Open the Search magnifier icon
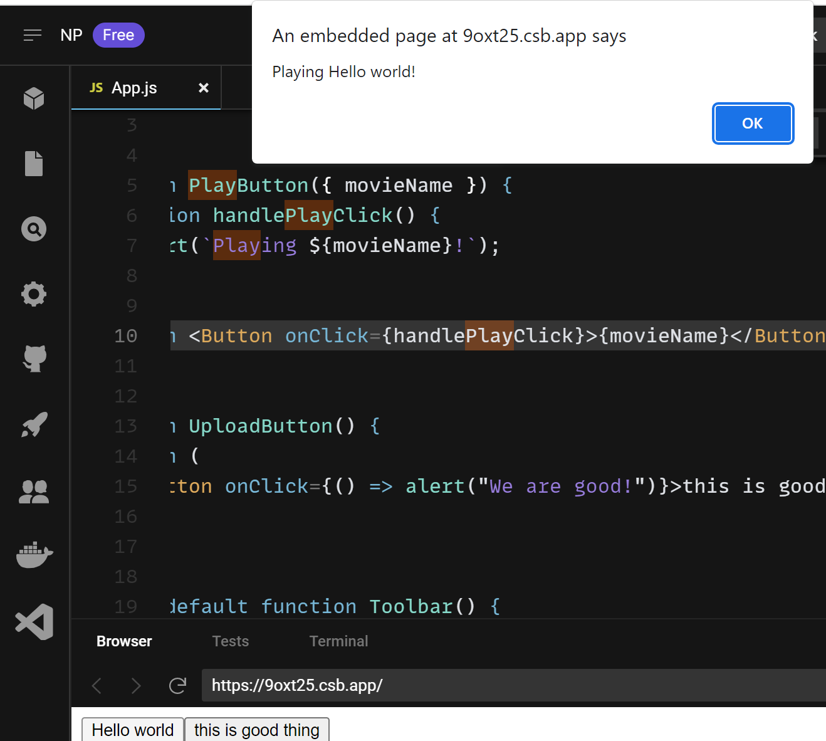Image resolution: width=826 pixels, height=741 pixels. click(x=34, y=229)
